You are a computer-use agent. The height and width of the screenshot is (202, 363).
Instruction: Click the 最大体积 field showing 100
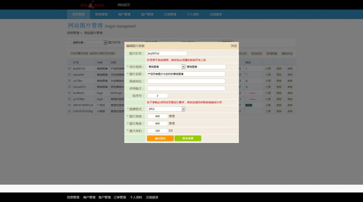157,131
